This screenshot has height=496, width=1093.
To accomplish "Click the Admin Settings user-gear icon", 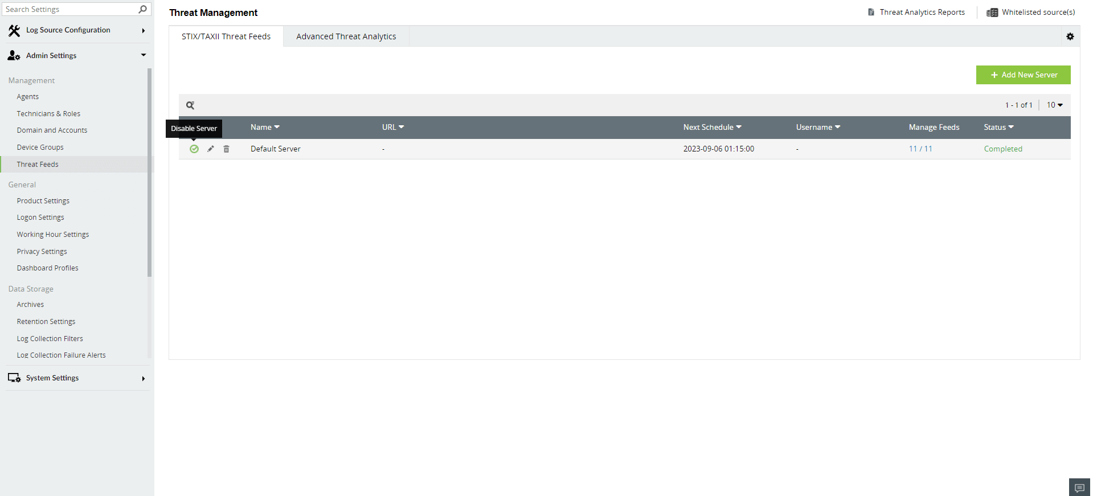I will pyautogui.click(x=14, y=56).
